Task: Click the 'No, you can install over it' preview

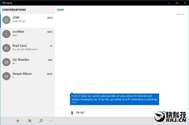Action: pos(25,49)
